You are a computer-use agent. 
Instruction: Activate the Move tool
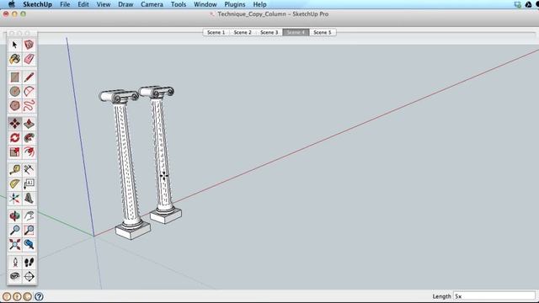coord(14,124)
